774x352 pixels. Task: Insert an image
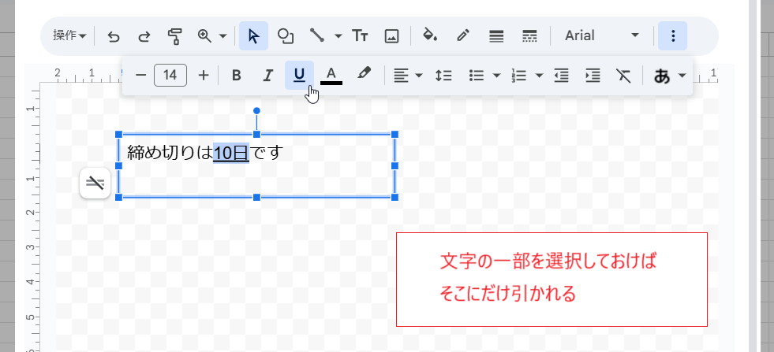click(391, 35)
